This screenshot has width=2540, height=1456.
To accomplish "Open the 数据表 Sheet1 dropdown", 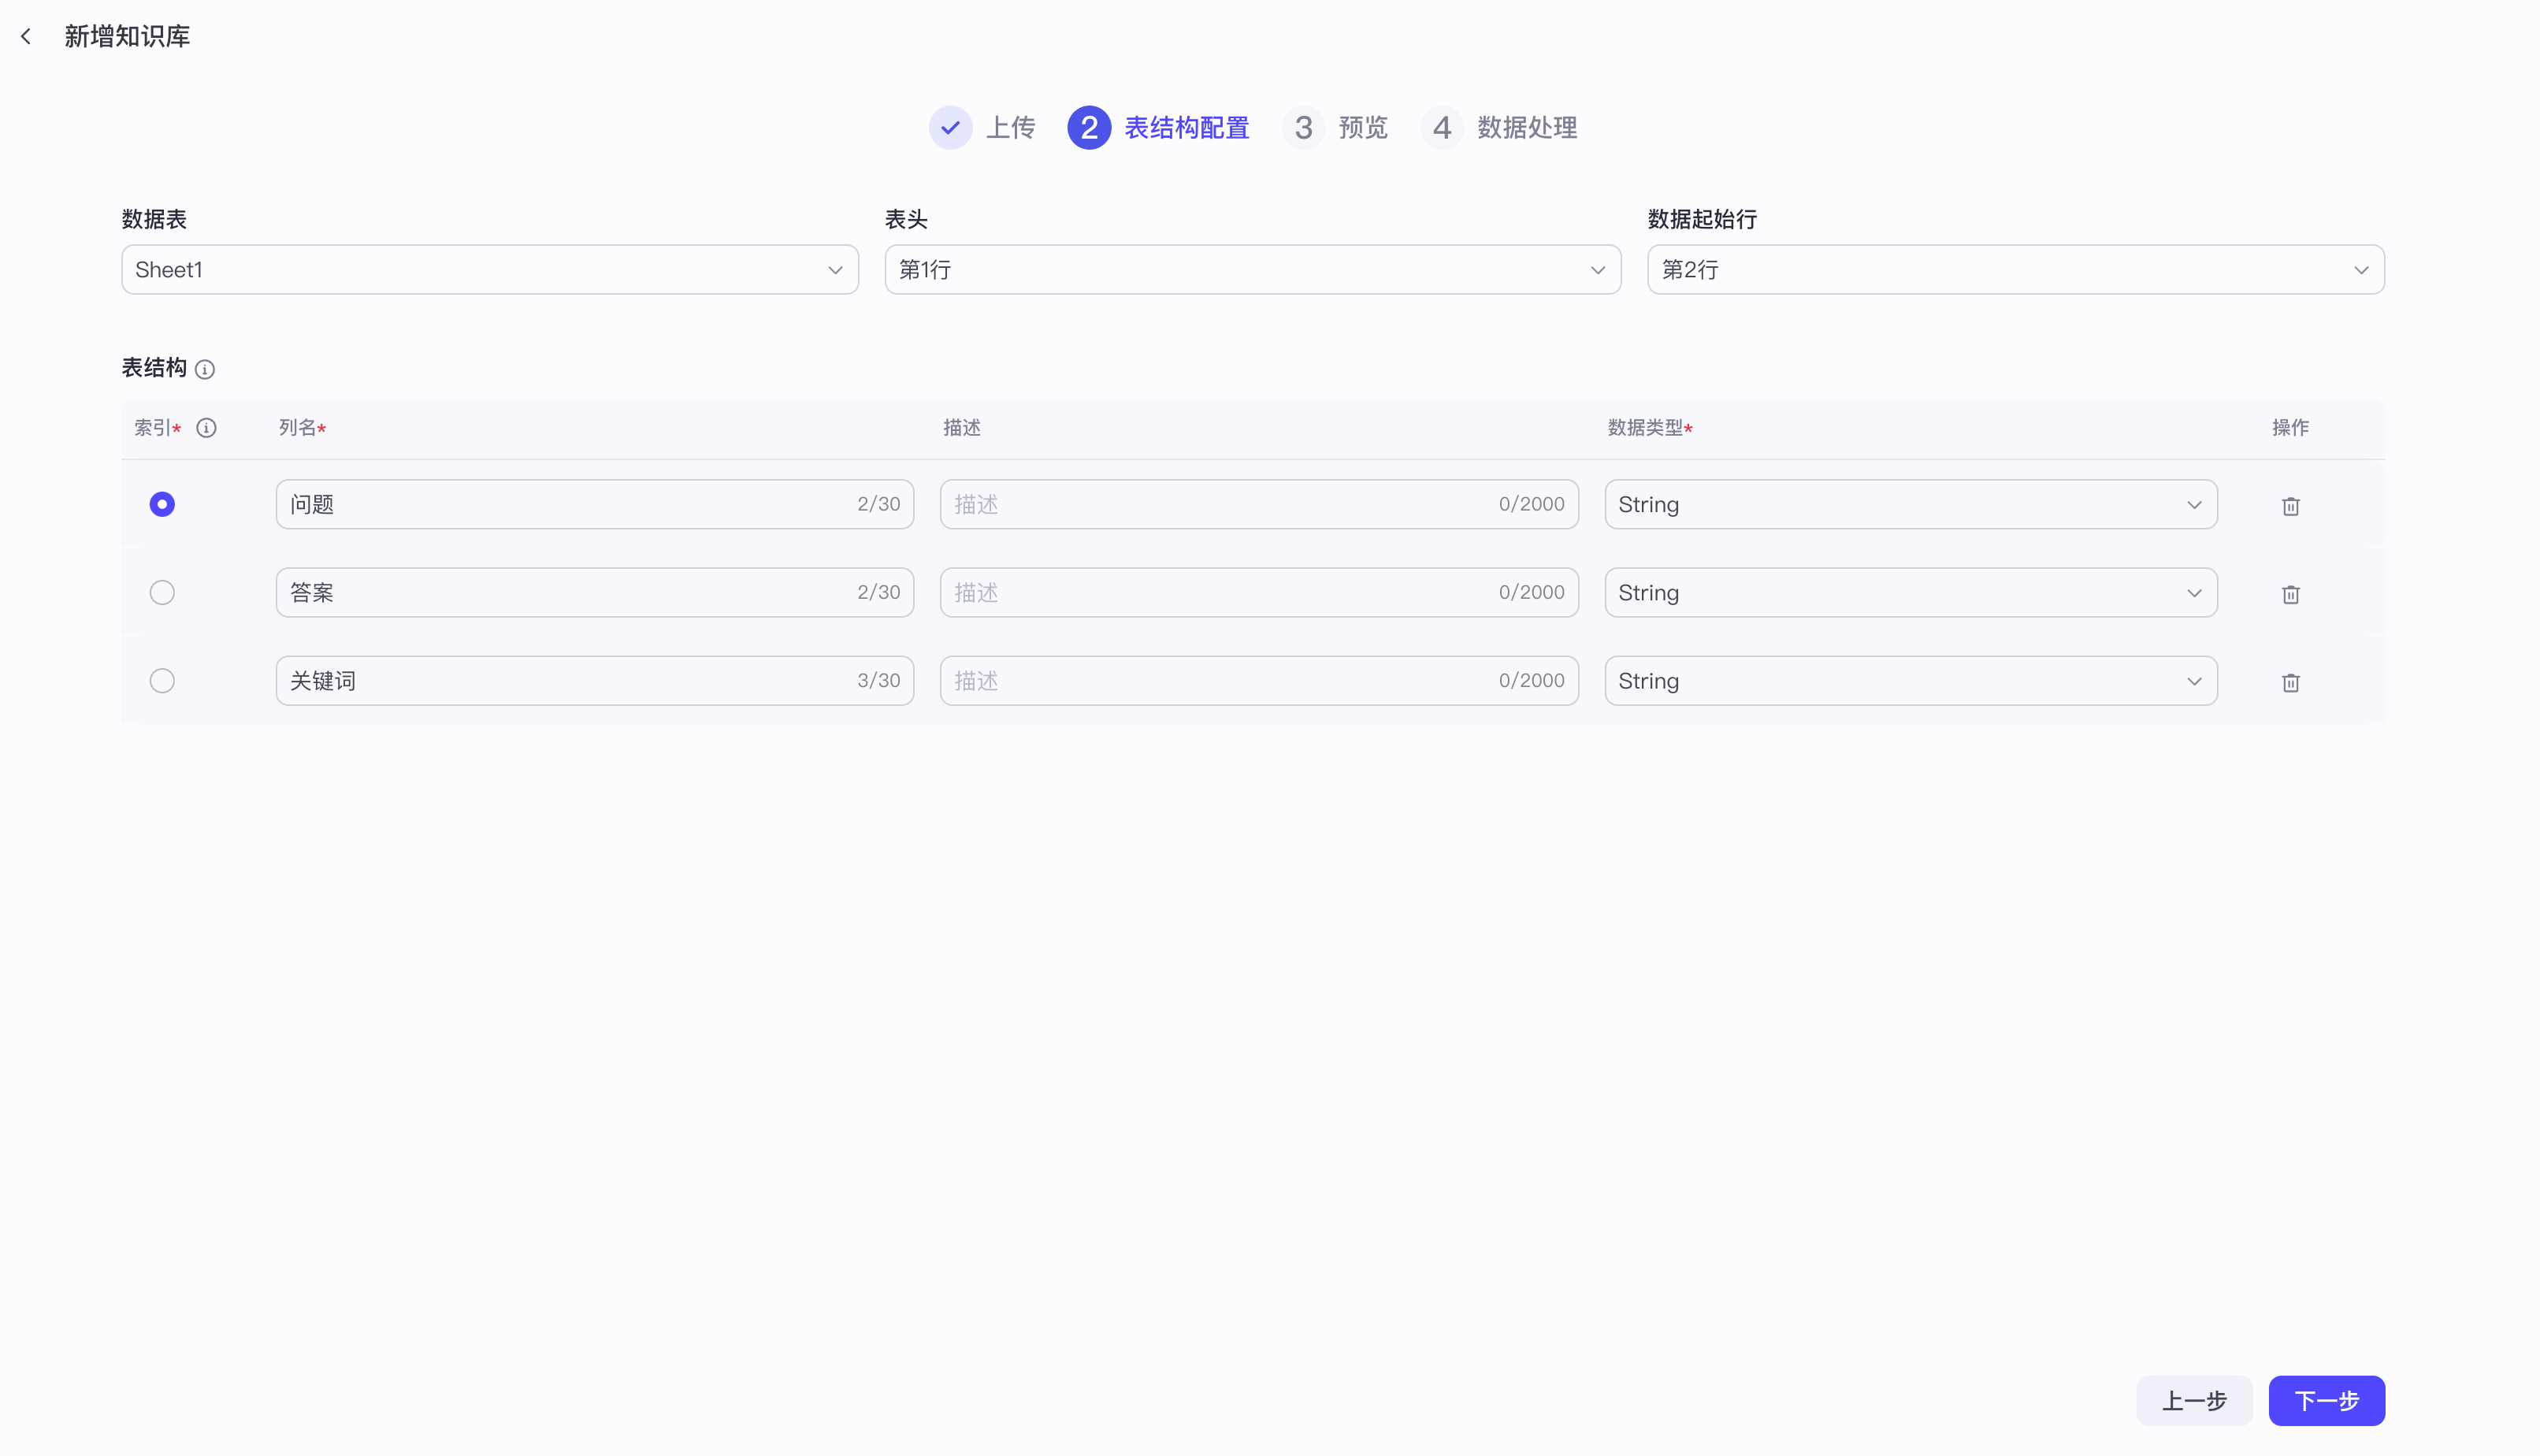I will [x=489, y=270].
